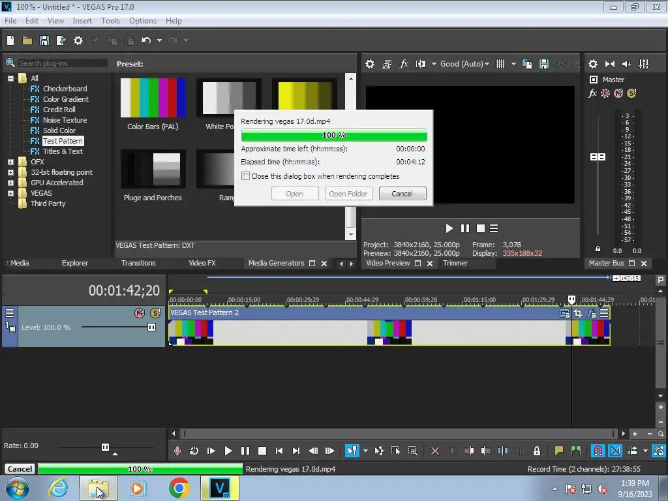668x501 pixels.
Task: Enable Close this dialog box when rendering completes
Action: [245, 176]
